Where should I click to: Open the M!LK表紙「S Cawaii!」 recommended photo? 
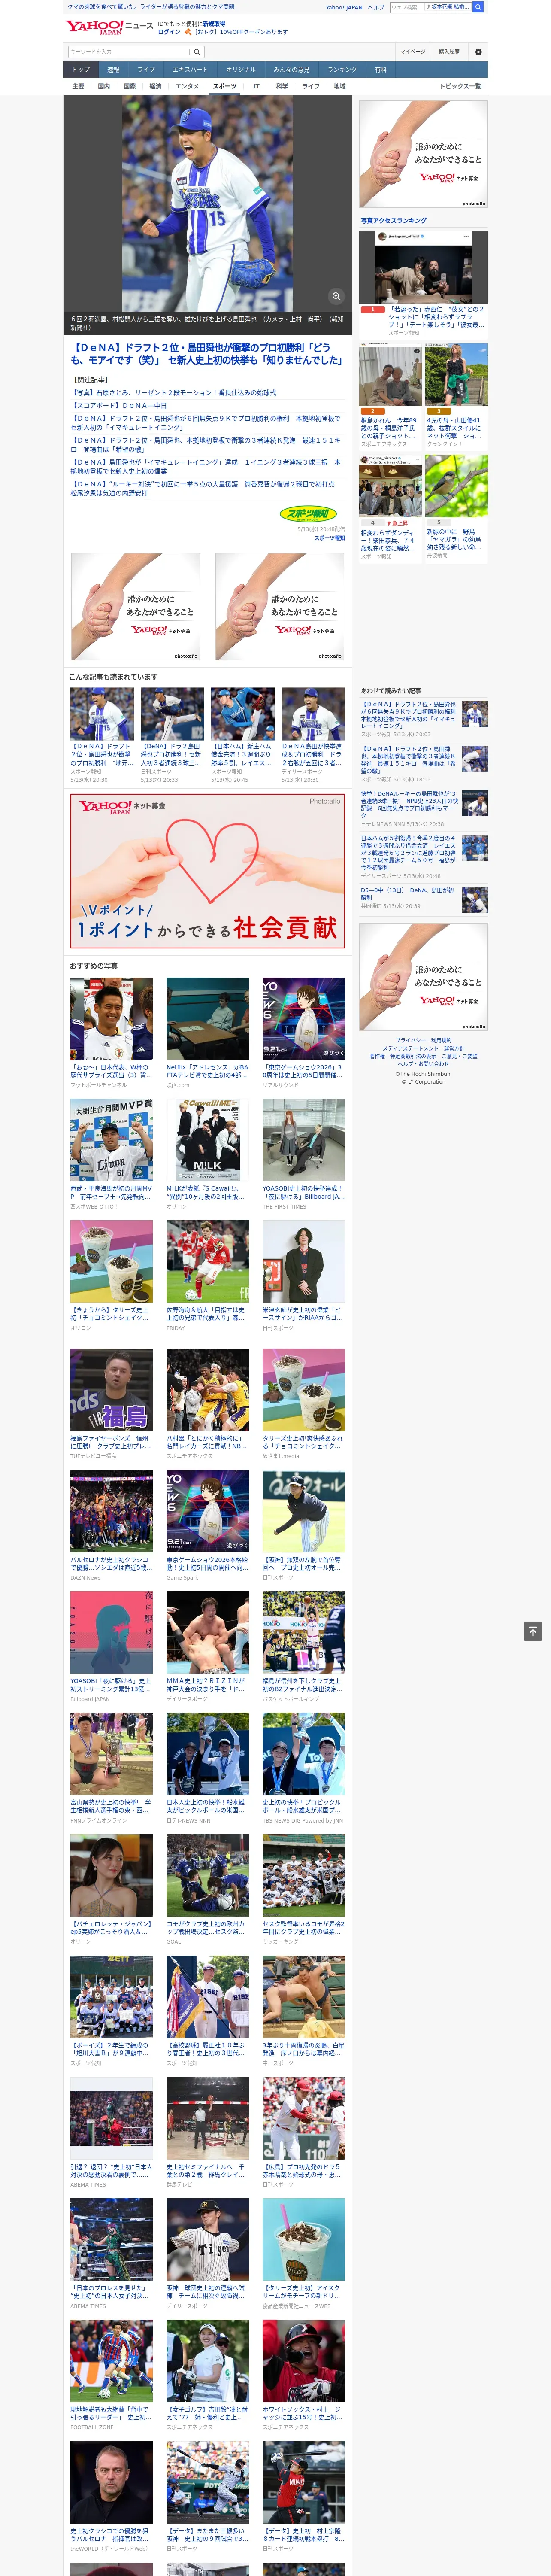[207, 1140]
